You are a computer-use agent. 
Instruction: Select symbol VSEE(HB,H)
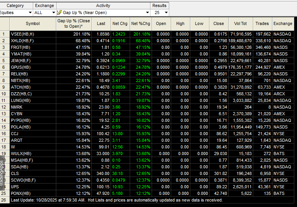point(23,34)
